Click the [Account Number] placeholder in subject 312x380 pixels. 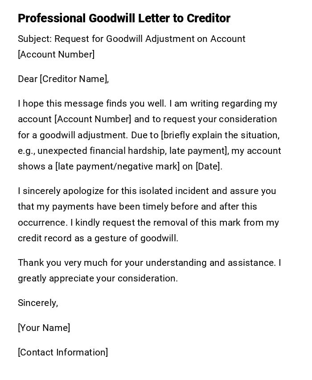(x=56, y=54)
